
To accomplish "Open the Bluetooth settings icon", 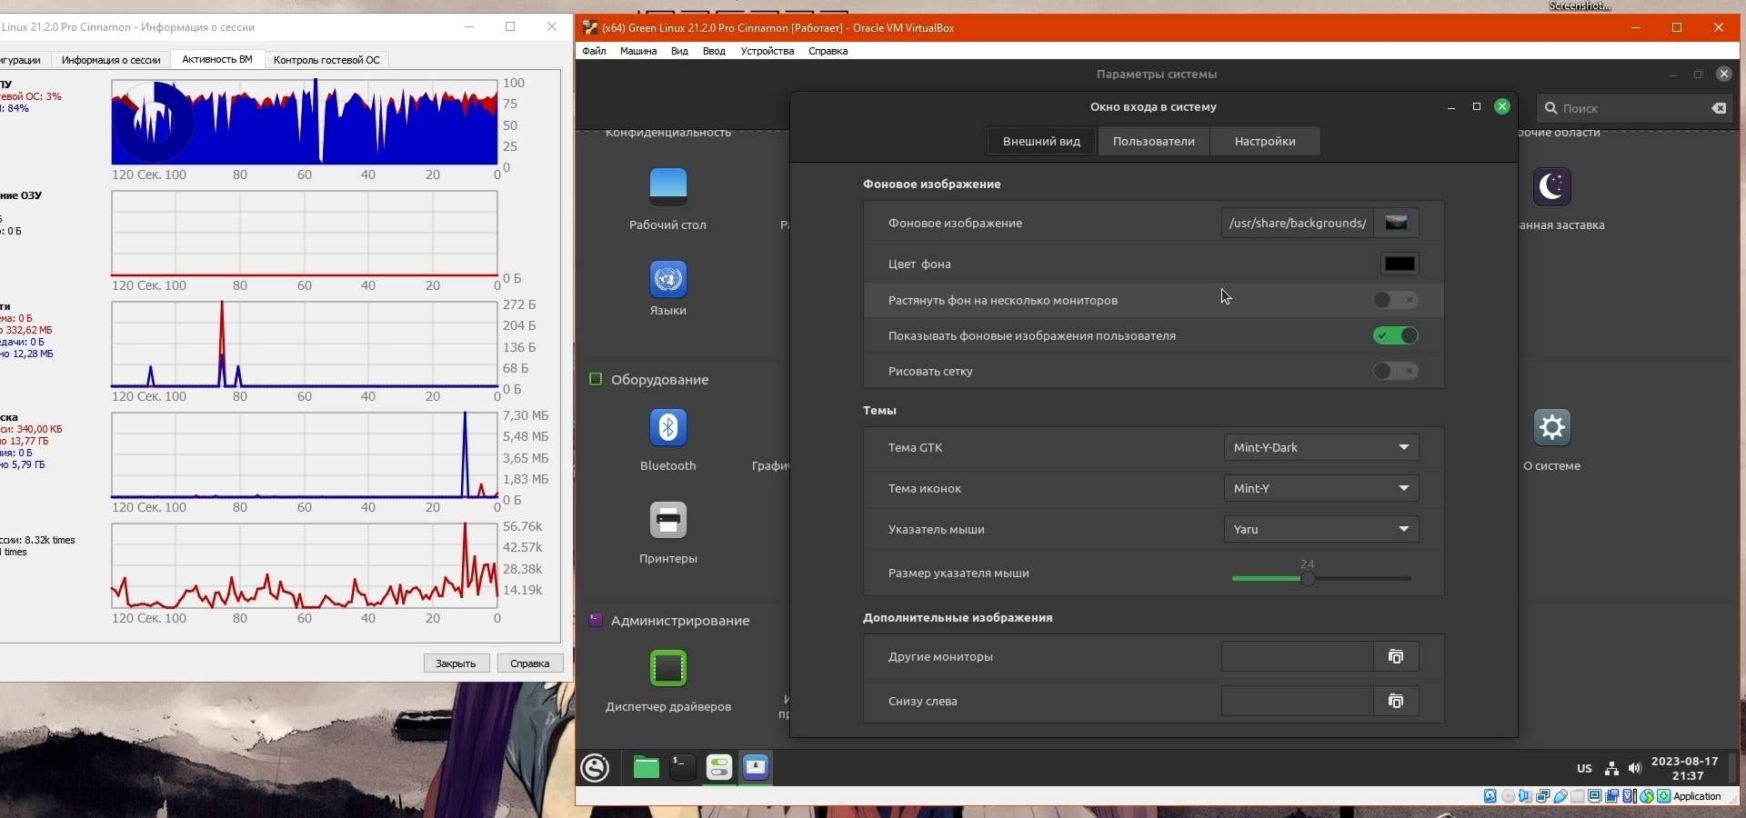I will click(668, 428).
